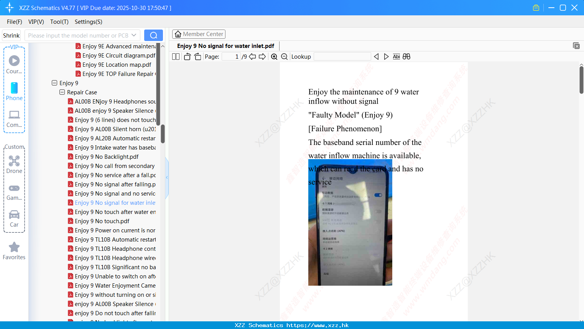Open Enjoy 9 No Backlight.pdf

[103, 156]
